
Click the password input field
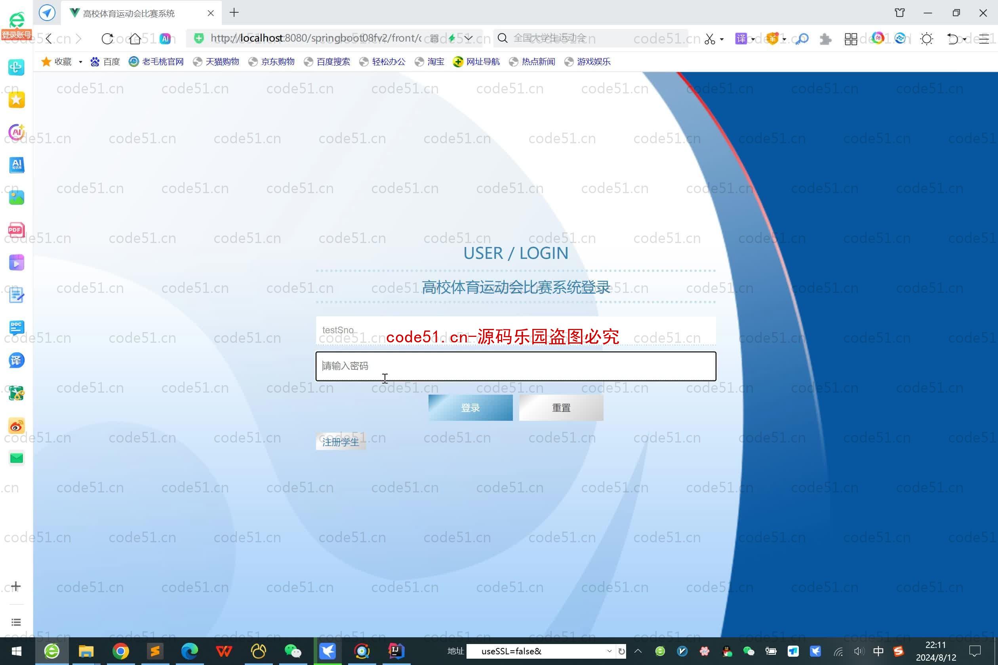515,365
